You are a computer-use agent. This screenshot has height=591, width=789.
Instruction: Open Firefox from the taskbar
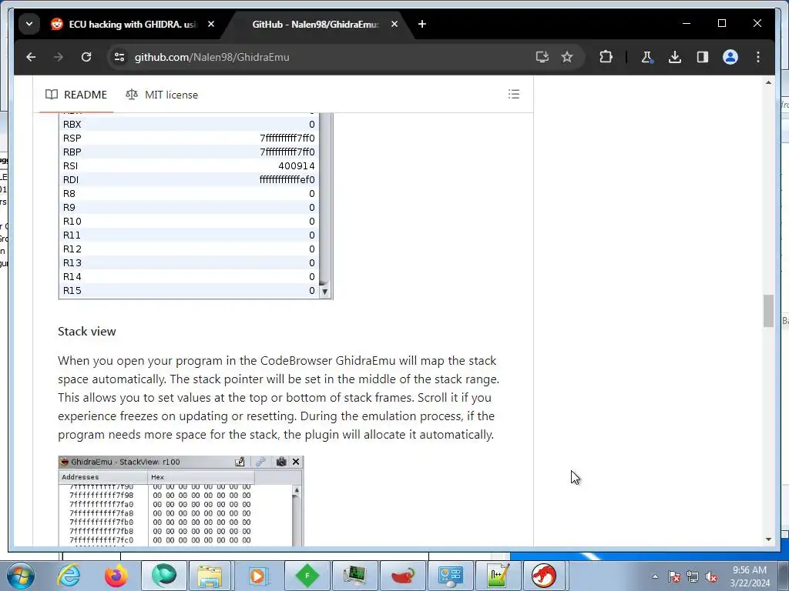tap(116, 576)
